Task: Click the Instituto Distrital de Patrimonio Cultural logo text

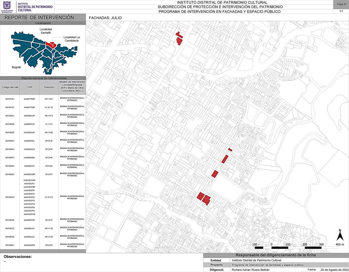Action: point(35,7)
